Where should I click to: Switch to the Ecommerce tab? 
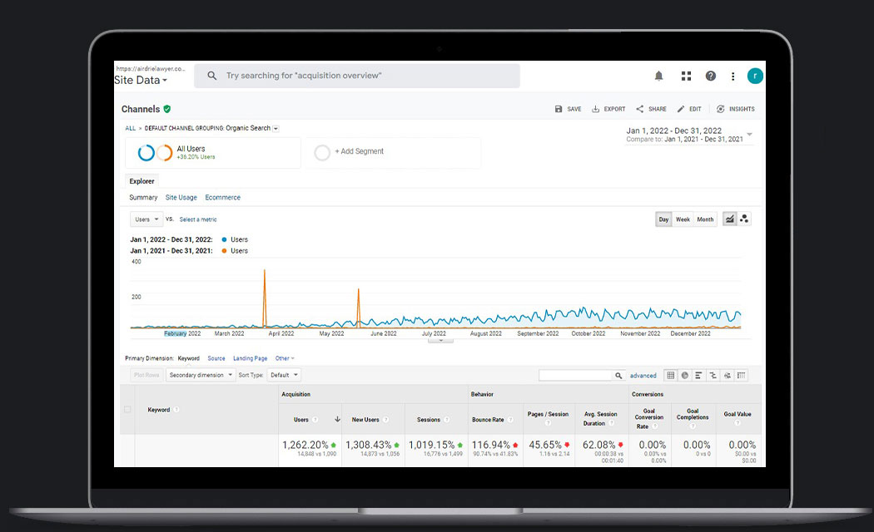pos(223,198)
